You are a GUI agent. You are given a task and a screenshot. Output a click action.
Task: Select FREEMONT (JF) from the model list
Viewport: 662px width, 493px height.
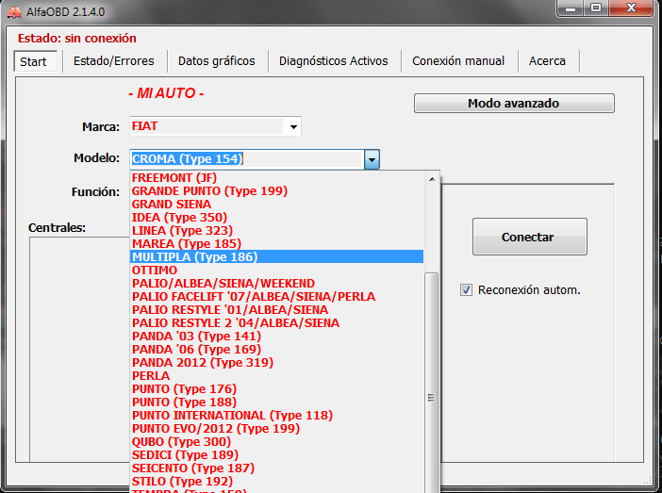tap(276, 178)
